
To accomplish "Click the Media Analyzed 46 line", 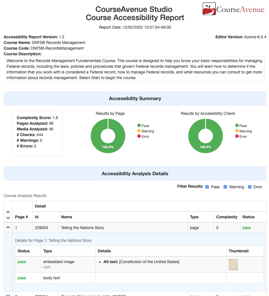I will (x=35, y=129).
